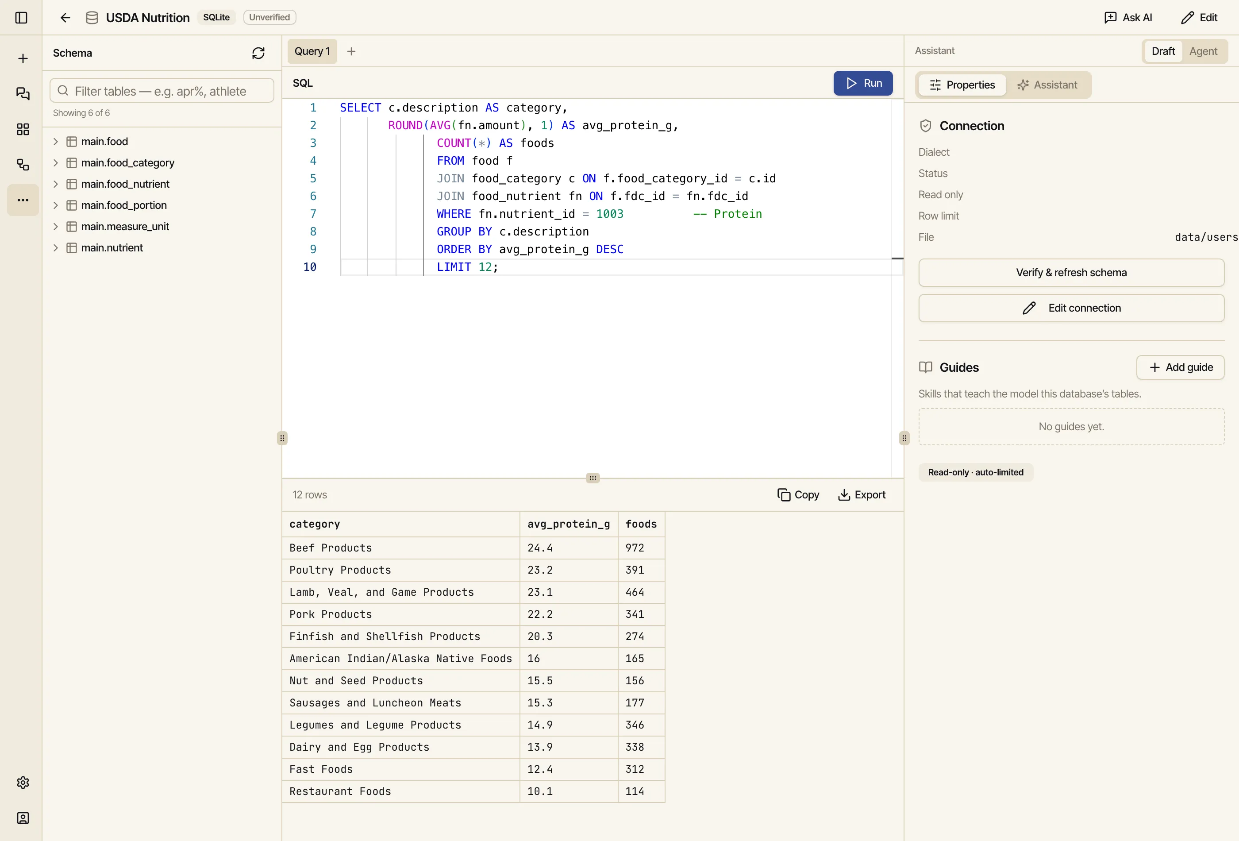Switch assistant mode to Draft

click(1163, 51)
